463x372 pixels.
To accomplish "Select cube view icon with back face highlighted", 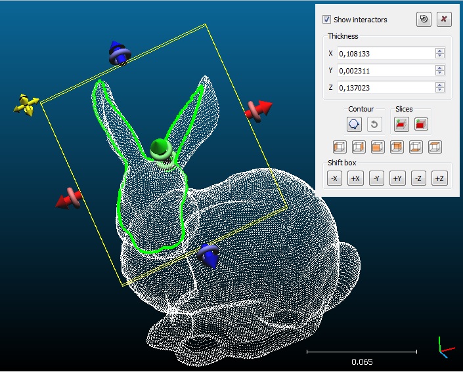I will (397, 147).
